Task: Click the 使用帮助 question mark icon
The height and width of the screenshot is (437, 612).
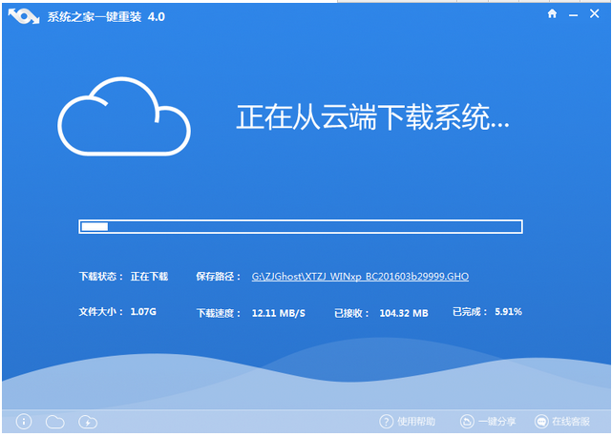Action: pyautogui.click(x=387, y=421)
